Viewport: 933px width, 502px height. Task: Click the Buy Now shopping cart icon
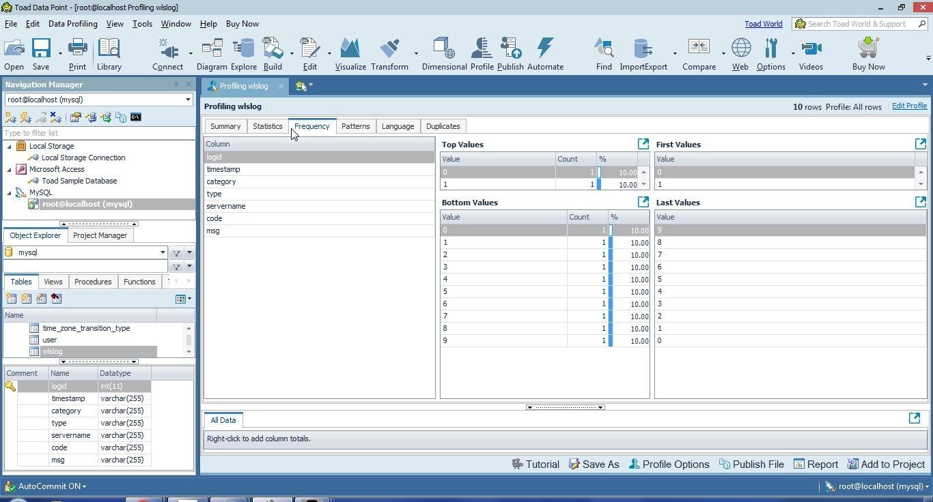pyautogui.click(x=868, y=49)
